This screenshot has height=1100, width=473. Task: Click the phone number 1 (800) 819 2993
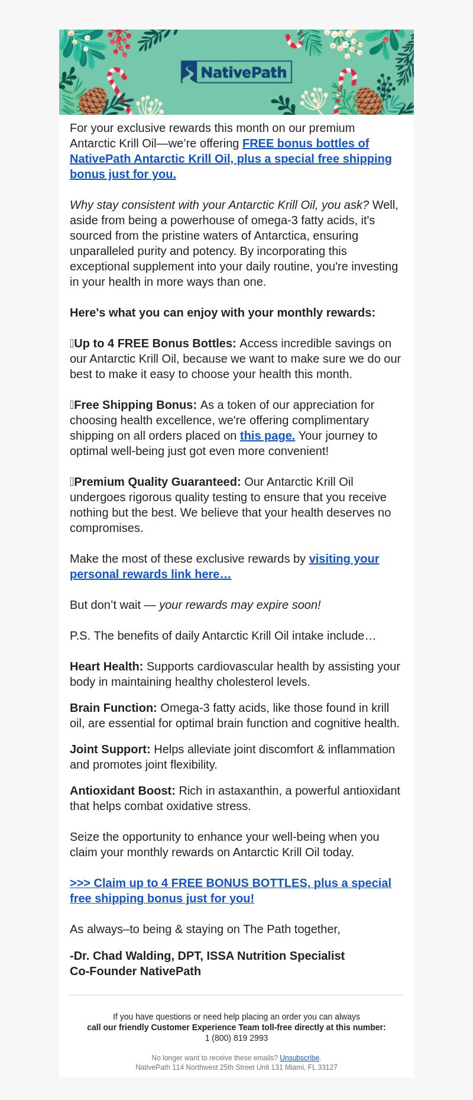(237, 1038)
